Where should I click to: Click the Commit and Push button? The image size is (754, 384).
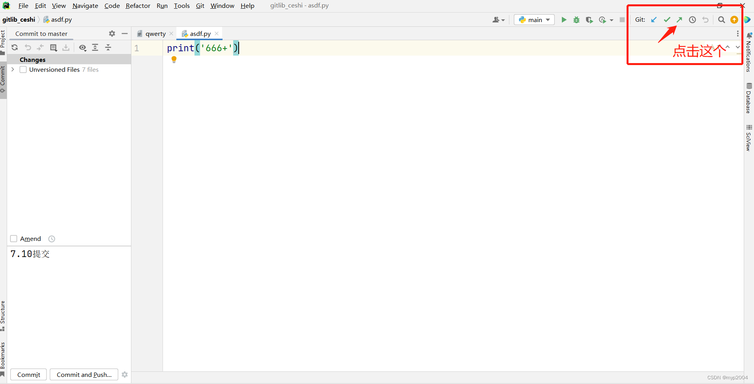pyautogui.click(x=84, y=375)
